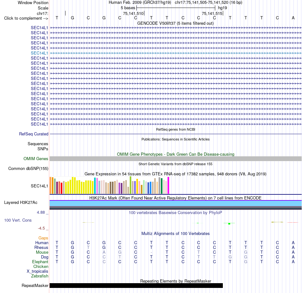Click the 'Dog' alignment row label

point(45,257)
